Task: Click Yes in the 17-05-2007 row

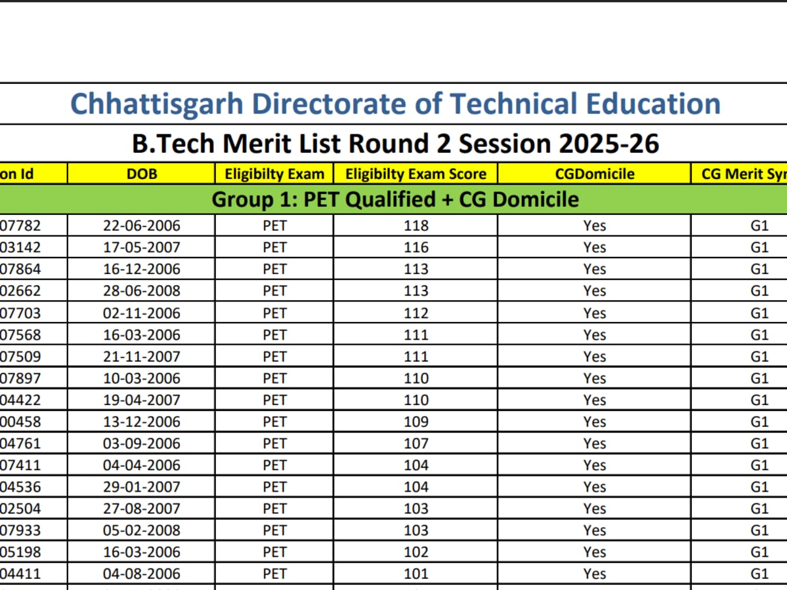Action: point(594,247)
